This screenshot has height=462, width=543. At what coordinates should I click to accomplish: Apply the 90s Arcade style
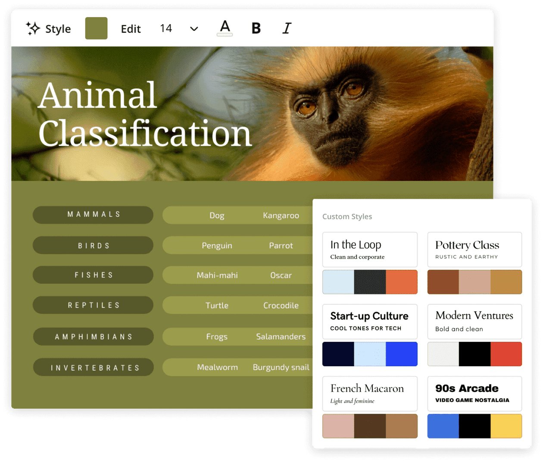[x=474, y=393]
